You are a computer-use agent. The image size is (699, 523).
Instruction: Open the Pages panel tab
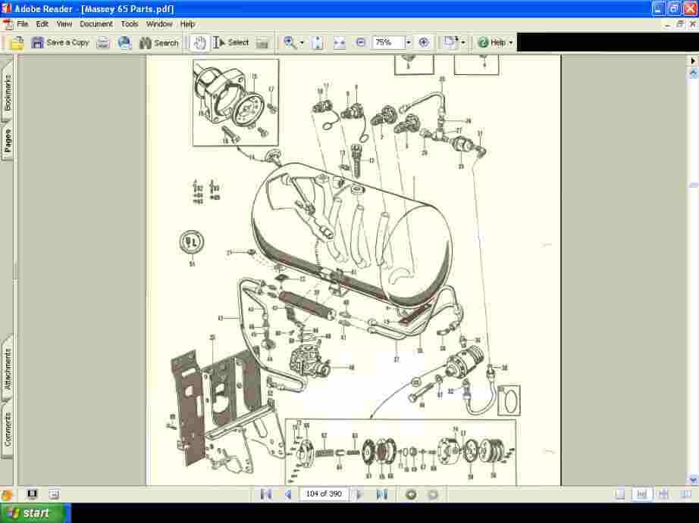tap(8, 135)
